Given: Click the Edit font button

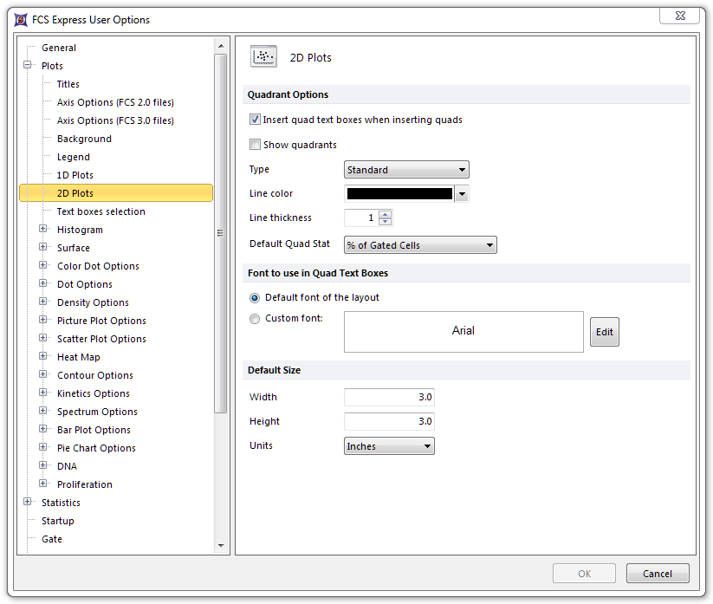Looking at the screenshot, I should click(x=604, y=332).
